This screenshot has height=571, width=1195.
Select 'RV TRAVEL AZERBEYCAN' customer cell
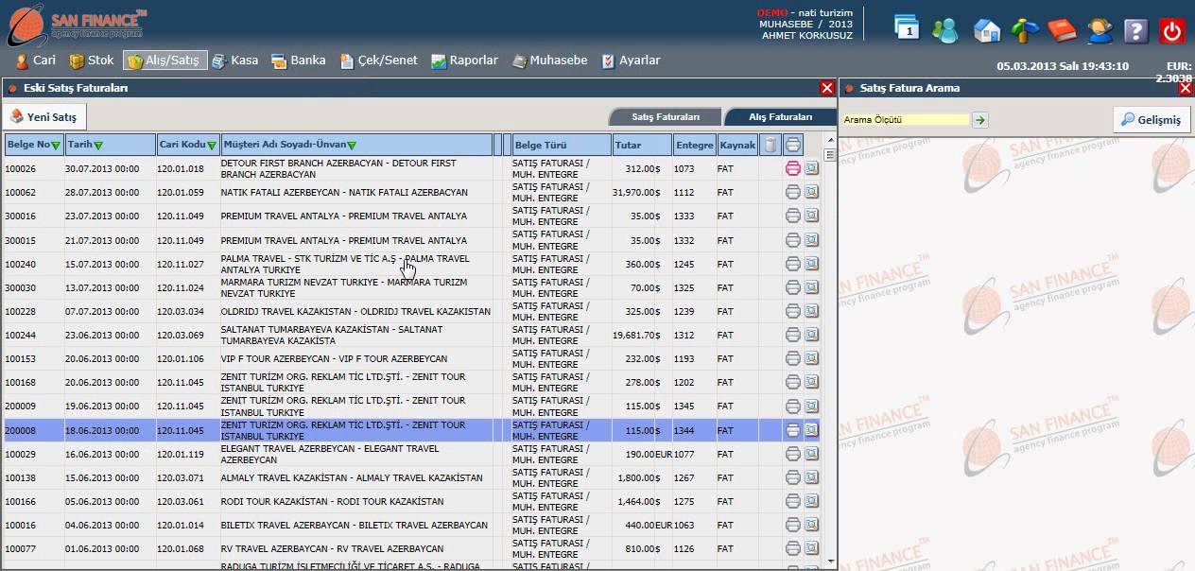pos(356,548)
